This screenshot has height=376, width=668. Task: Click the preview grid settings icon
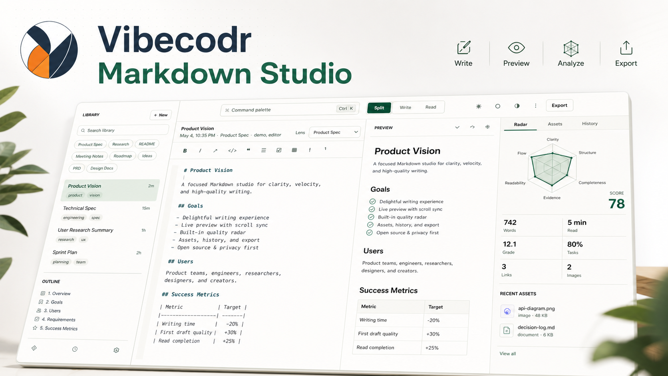487,127
